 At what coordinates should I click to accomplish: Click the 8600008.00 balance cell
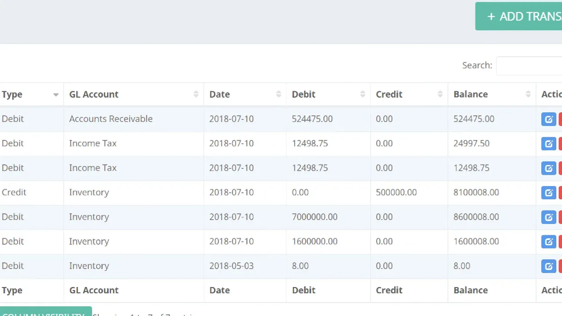tap(476, 217)
